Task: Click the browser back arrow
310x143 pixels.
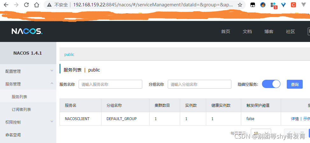Action: (6, 5)
